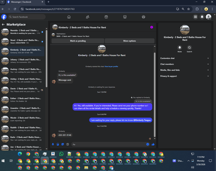Focus the Search Facebook field
This screenshot has height=171, width=216.
[x=27, y=17]
